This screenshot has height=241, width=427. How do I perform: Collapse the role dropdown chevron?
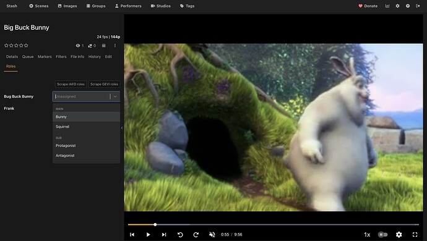tap(115, 96)
